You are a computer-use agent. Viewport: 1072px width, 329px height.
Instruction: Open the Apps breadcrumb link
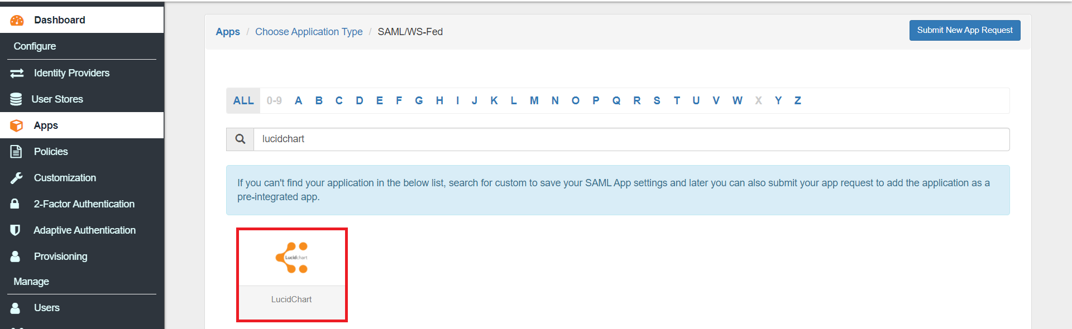pyautogui.click(x=227, y=32)
